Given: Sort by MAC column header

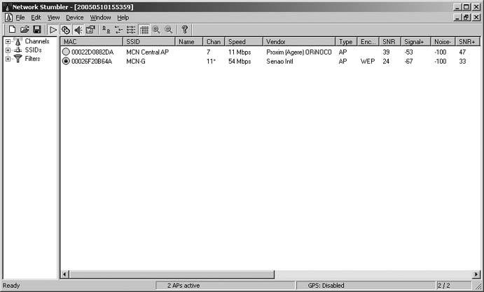Looking at the screenshot, I should [92, 41].
